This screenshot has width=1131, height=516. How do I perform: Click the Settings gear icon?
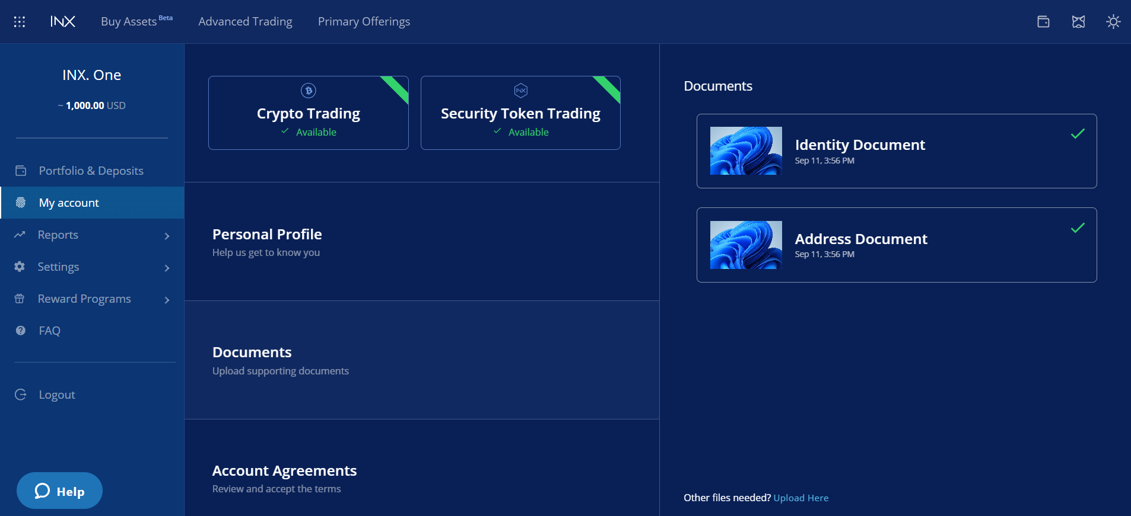coord(20,267)
